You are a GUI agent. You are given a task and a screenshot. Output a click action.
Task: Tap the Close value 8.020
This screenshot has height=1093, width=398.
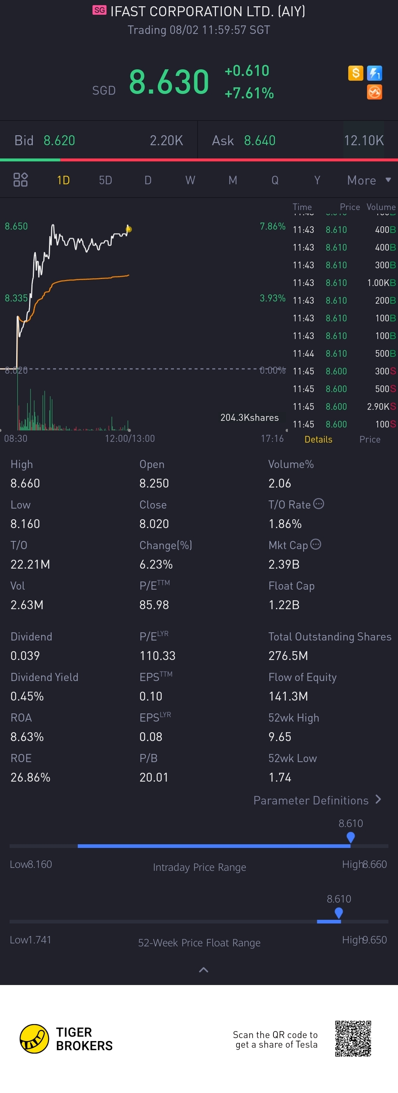[x=154, y=524]
